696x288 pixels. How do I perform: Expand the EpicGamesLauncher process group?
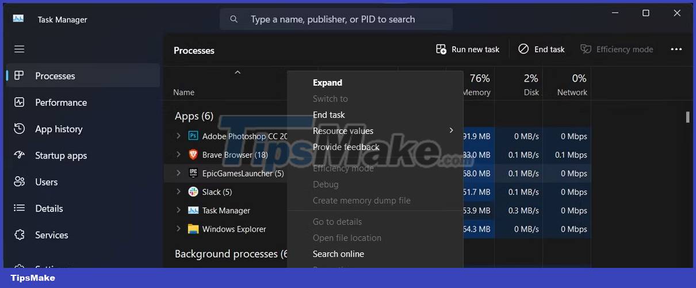[178, 173]
